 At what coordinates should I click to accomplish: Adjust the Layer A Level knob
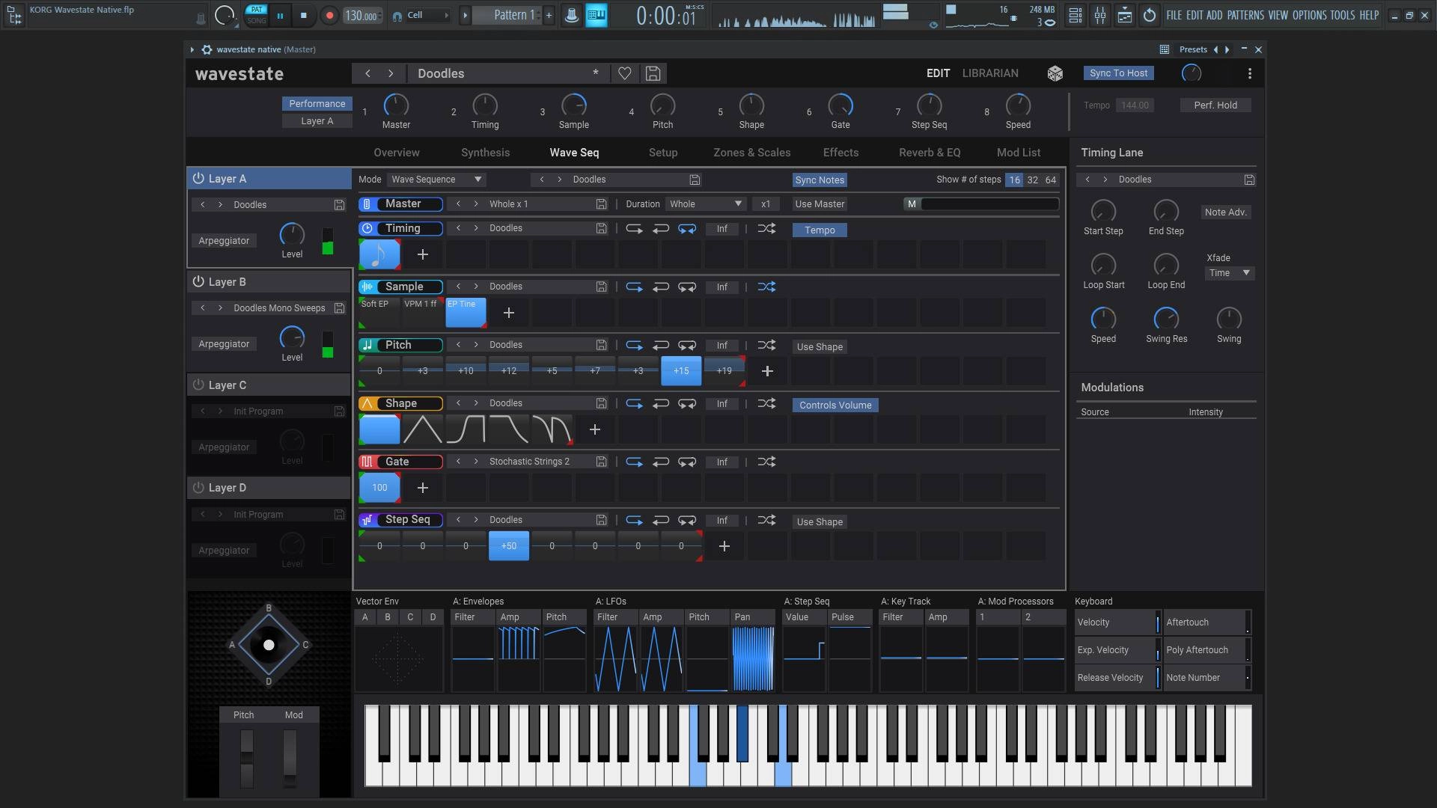[292, 234]
